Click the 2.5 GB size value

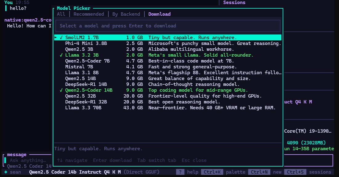tap(135, 43)
